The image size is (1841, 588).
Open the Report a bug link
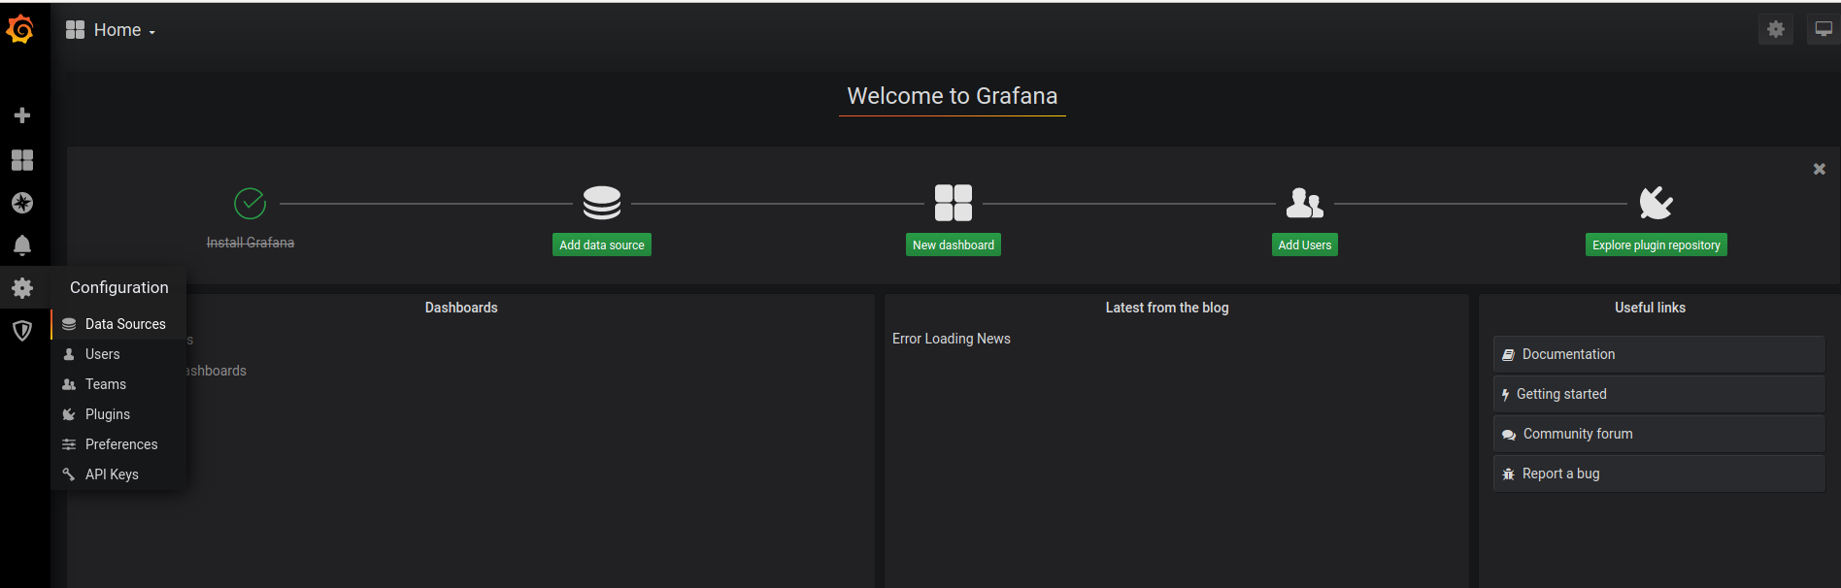click(1659, 474)
